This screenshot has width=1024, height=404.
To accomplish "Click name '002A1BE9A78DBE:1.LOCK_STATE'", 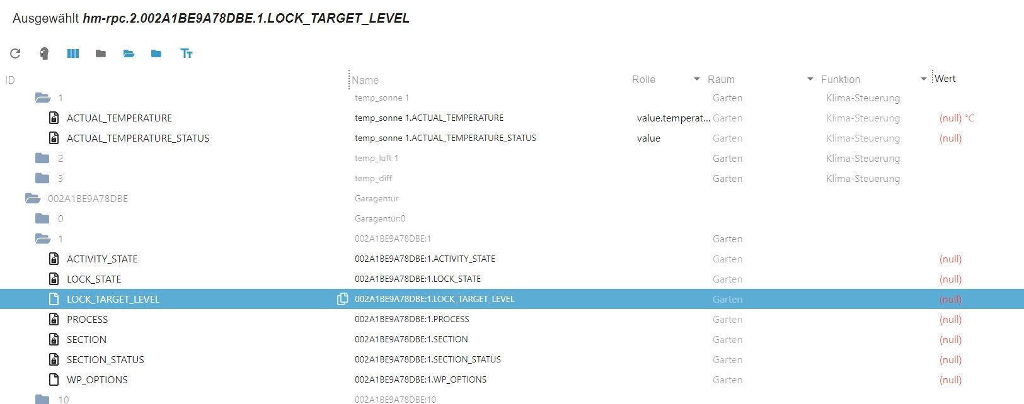I will 418,279.
